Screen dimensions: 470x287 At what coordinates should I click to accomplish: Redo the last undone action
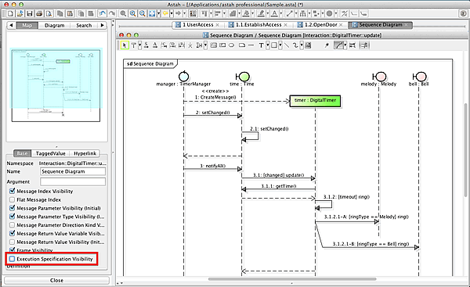[112, 13]
